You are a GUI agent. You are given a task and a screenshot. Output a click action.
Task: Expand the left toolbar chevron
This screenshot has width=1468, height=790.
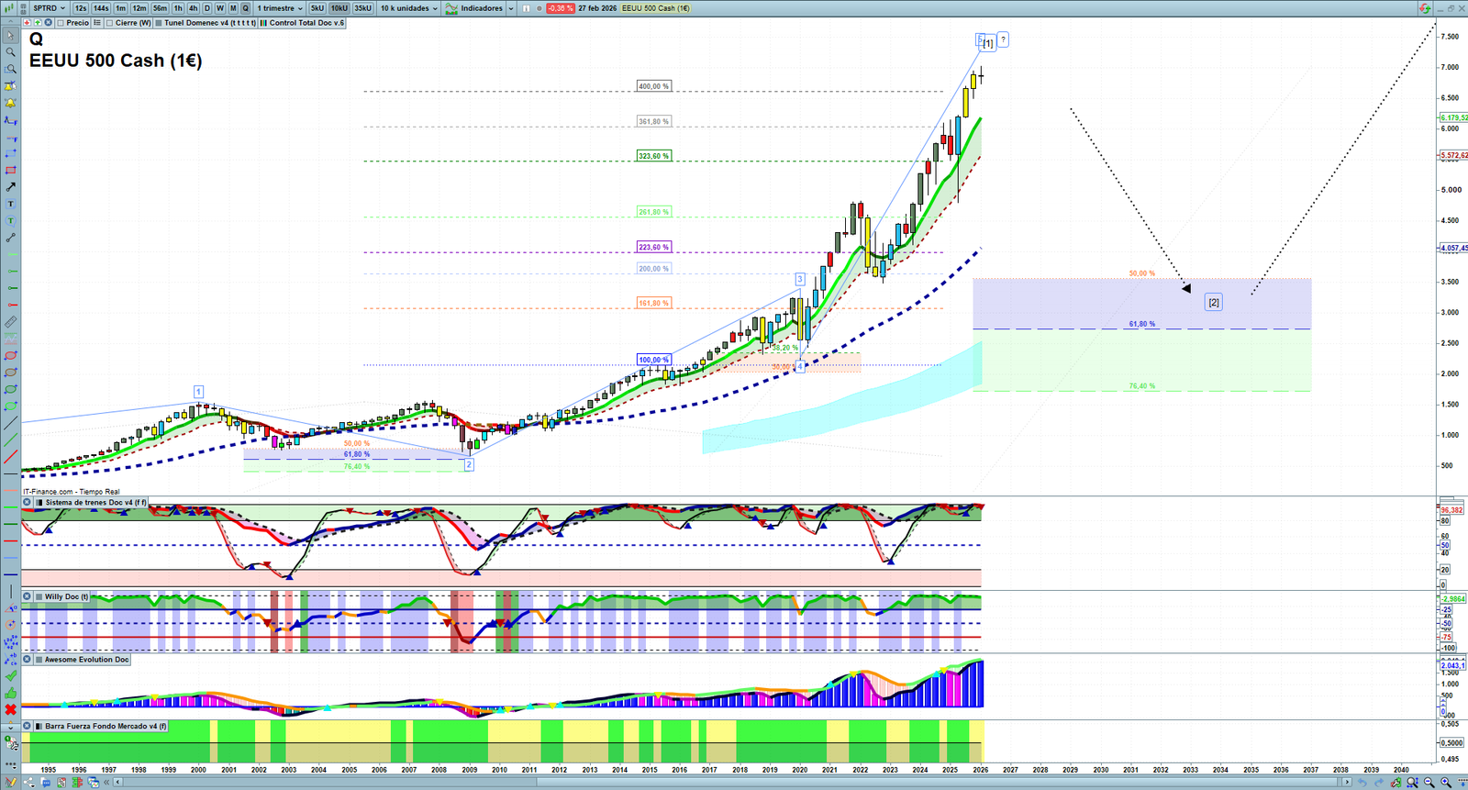10,727
